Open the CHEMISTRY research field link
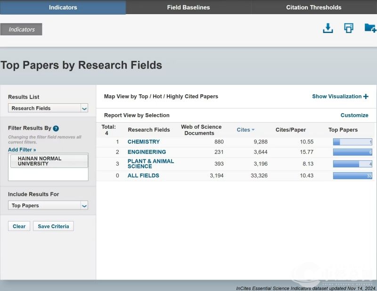 [144, 142]
